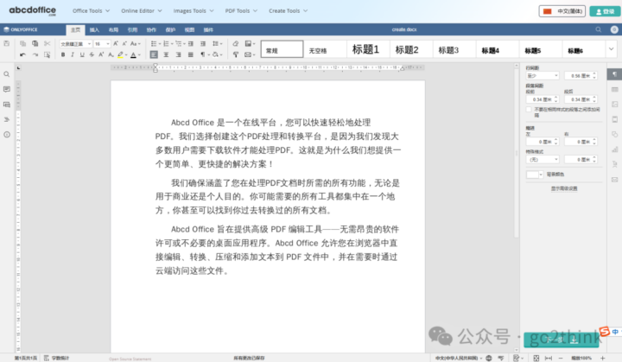
Task: Open the special indent (无) dropdown
Action: pos(543,159)
